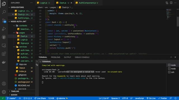
Task: Click src in the breadcrumb path
Action: pyautogui.click(x=46, y=7)
